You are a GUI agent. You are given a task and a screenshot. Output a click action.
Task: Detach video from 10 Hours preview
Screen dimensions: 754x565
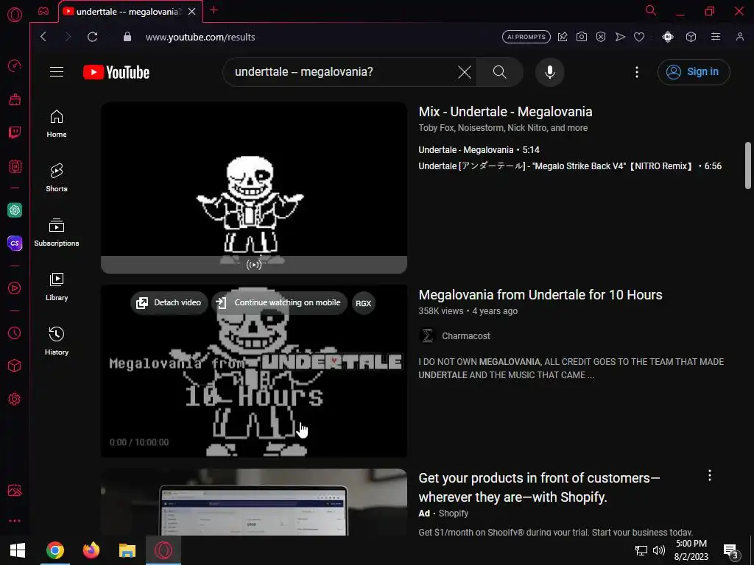click(x=169, y=302)
